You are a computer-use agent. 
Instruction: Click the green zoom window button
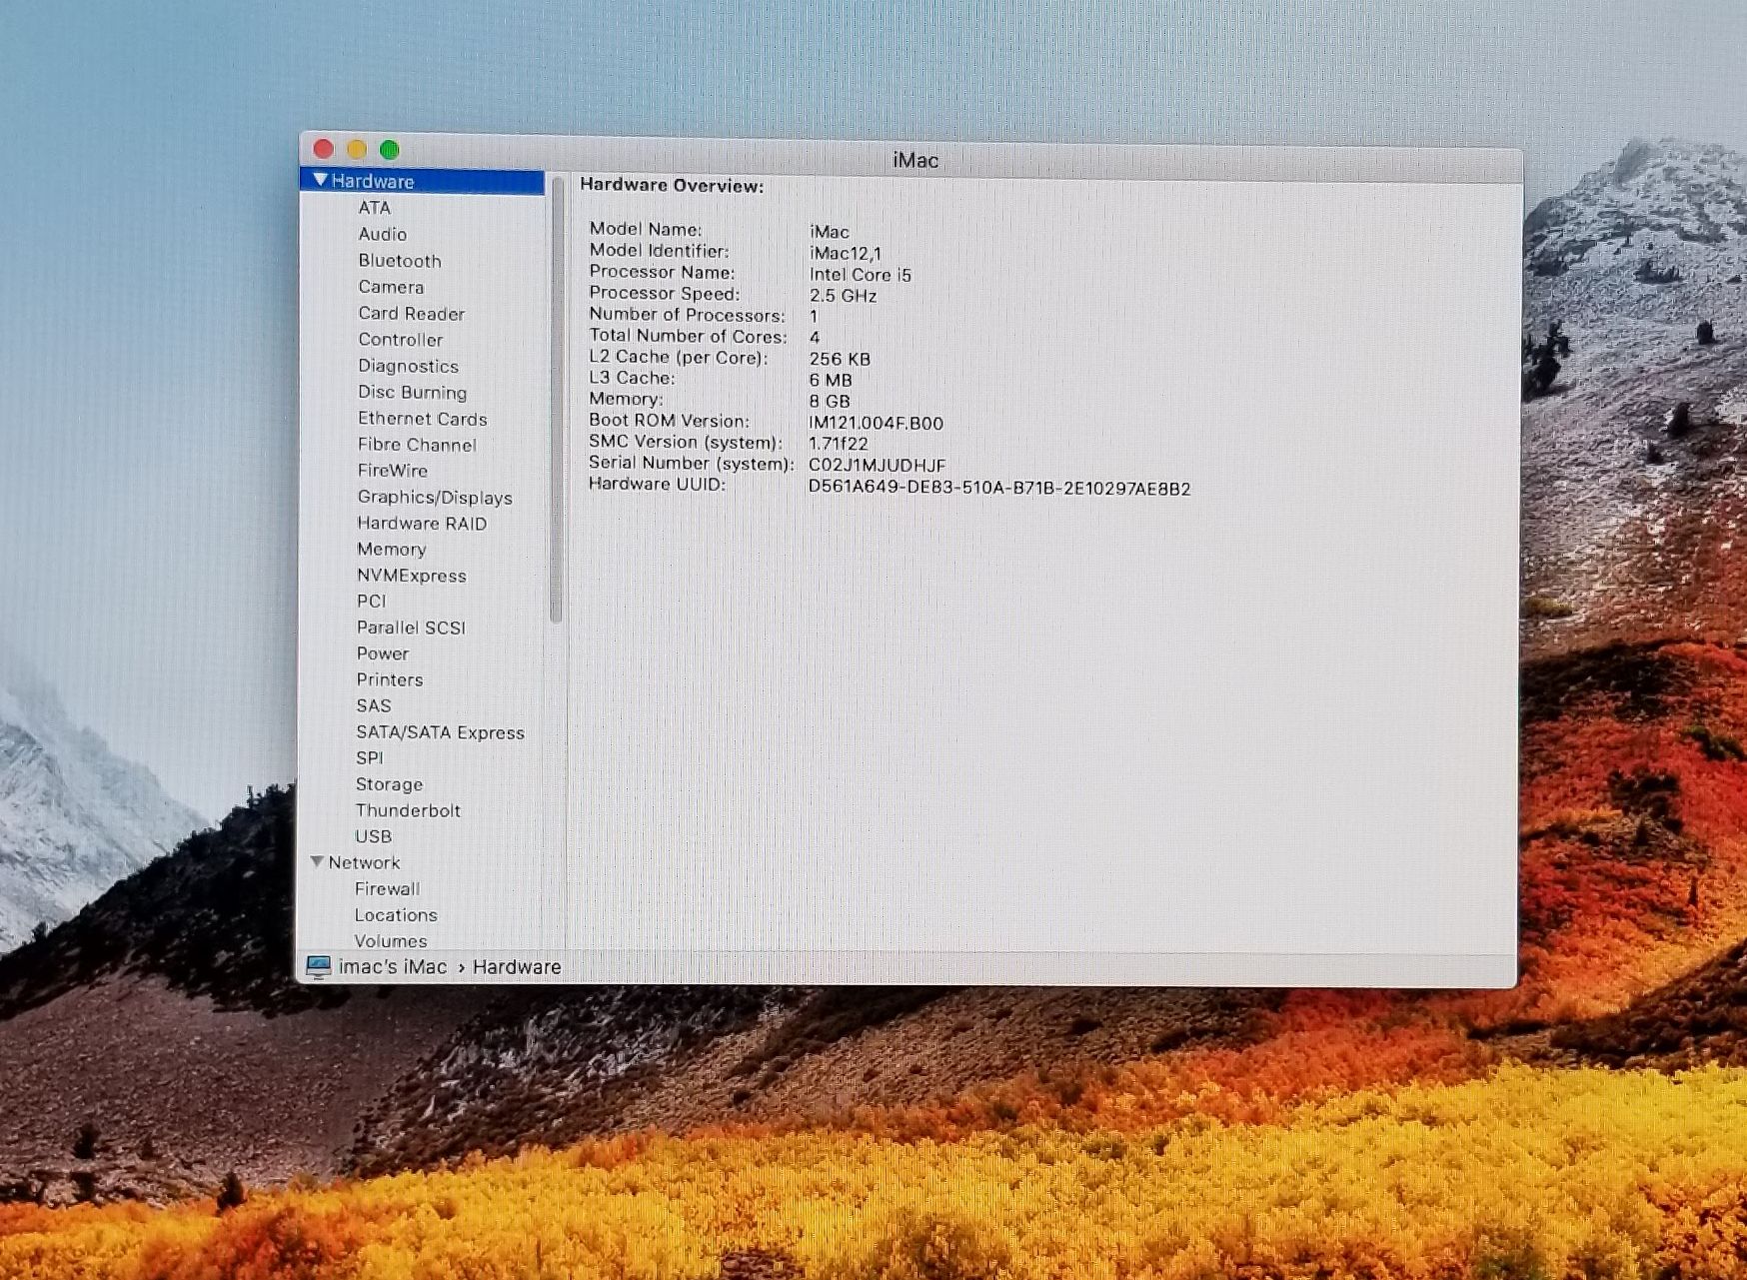tap(390, 150)
